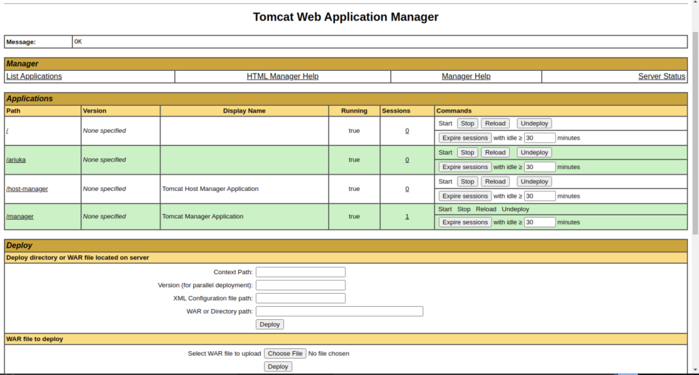Image resolution: width=699 pixels, height=375 pixels.
Task: Click the XML Configuration file path field
Action: (300, 298)
